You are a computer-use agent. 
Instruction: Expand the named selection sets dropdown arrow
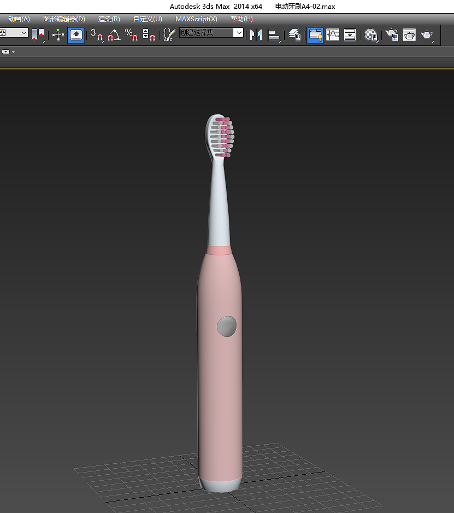click(x=239, y=32)
